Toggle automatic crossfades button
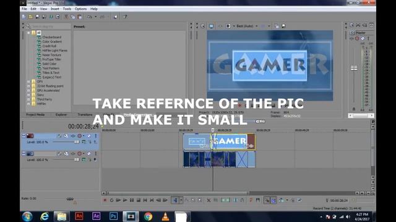This screenshot has height=222, width=396. [273, 200]
